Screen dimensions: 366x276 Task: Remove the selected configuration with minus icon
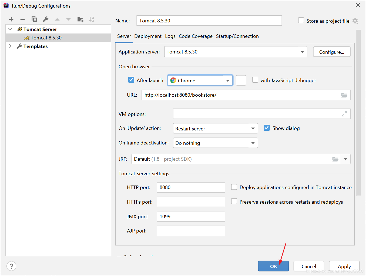pyautogui.click(x=22, y=19)
